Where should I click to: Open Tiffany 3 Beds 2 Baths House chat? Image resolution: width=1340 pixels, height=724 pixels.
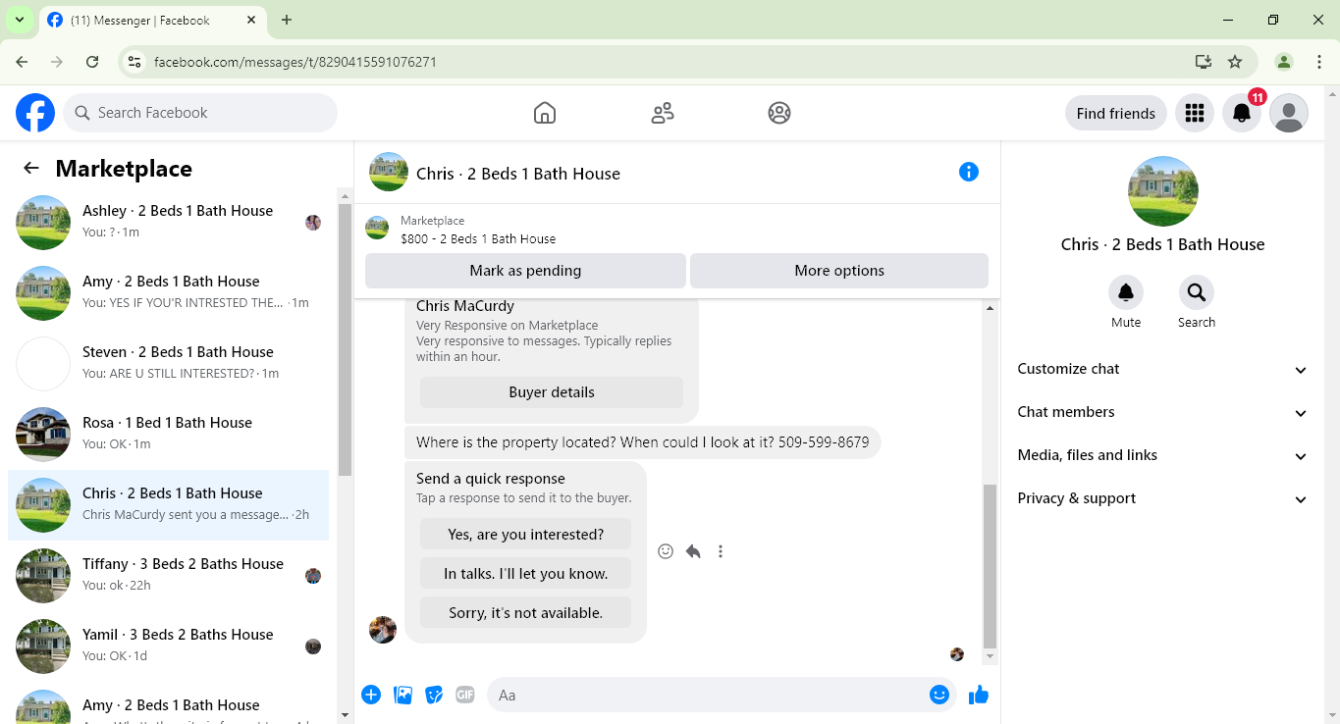pos(169,576)
